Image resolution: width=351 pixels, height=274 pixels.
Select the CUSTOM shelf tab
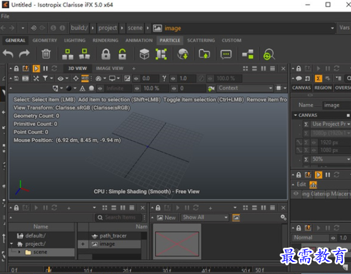[x=231, y=41]
